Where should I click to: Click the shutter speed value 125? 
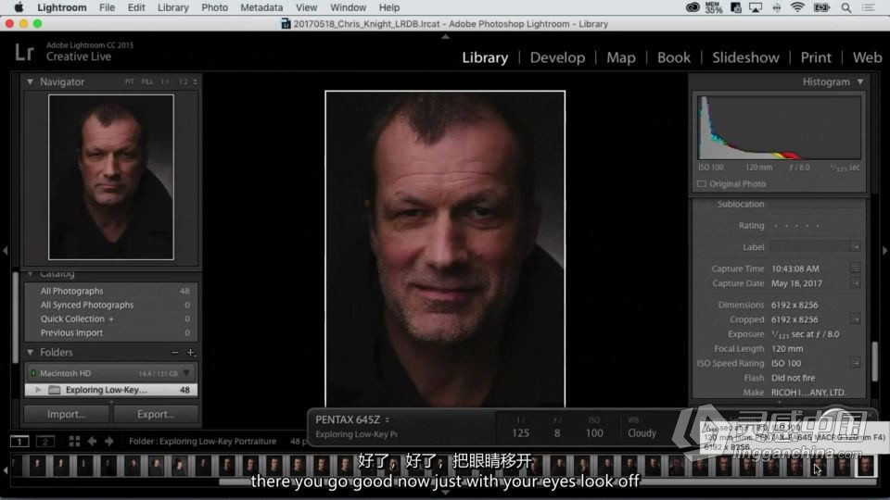520,433
